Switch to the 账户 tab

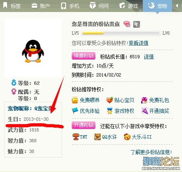(x=40, y=6)
